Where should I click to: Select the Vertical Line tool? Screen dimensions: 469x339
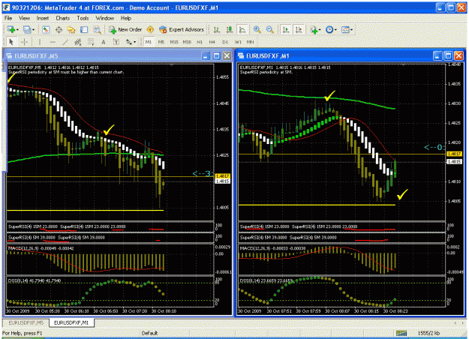(40, 42)
